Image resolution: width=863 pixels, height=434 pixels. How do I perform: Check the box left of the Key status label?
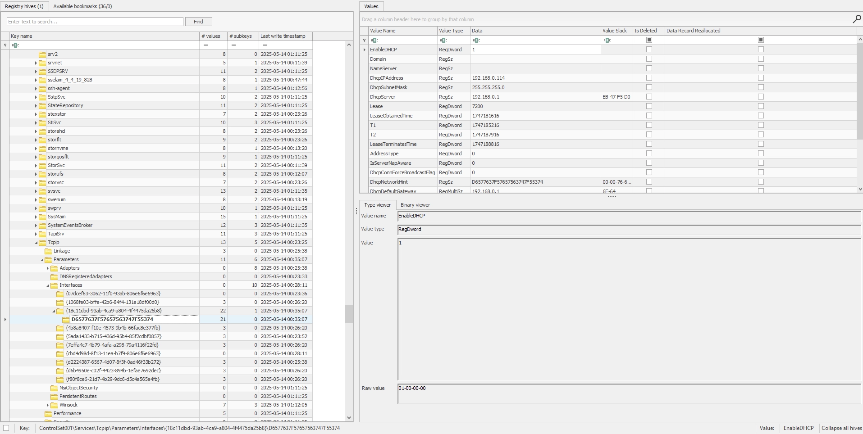[6, 428]
